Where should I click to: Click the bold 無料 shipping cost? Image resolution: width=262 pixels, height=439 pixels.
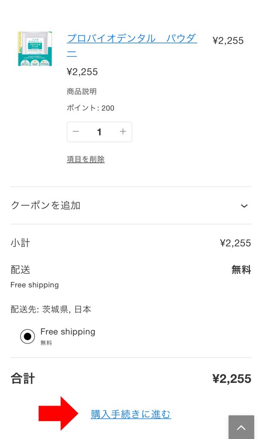(241, 270)
